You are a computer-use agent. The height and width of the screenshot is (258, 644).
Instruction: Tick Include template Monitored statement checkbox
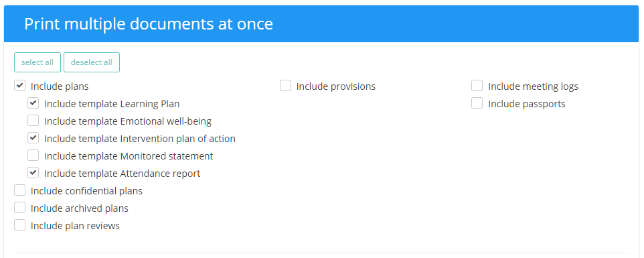[x=33, y=155]
